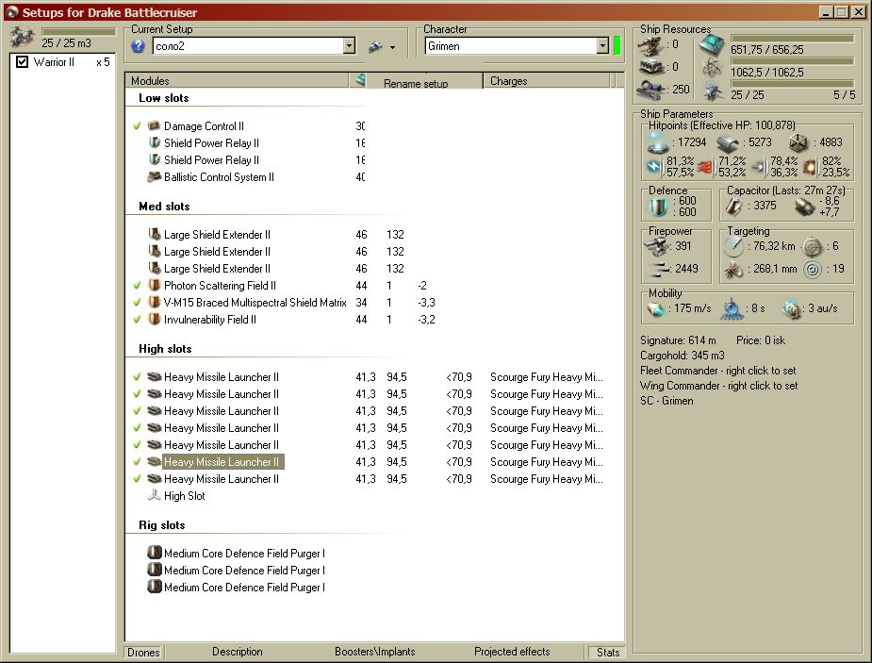Open the Projected effects tab
The height and width of the screenshot is (663, 872).
point(512,652)
